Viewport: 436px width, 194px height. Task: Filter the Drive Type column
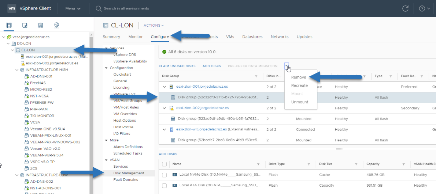[308, 164]
